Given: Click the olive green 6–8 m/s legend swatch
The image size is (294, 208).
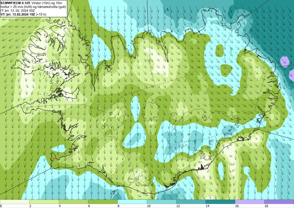Looking at the screenshot, I should pos(103,202).
